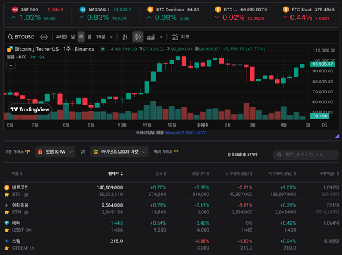The image size is (342, 255).
Task: Focus the coin search input field
Action: point(306,155)
